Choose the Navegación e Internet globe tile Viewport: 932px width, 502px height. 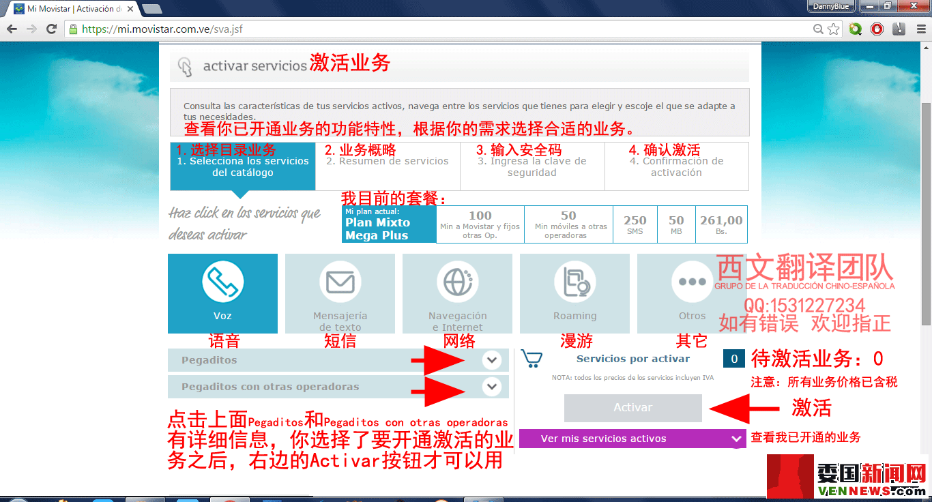click(457, 293)
